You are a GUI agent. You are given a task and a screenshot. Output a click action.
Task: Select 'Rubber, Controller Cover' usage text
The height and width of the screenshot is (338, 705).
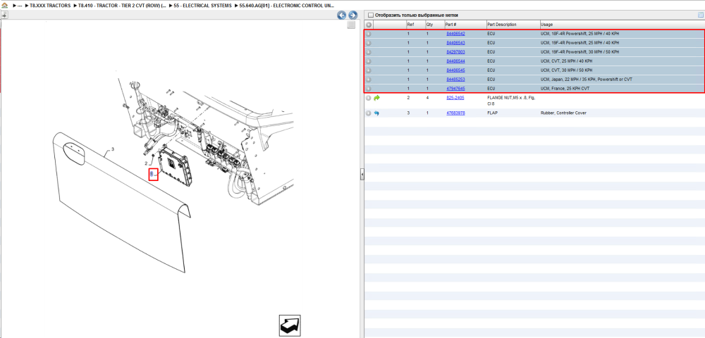pos(563,113)
